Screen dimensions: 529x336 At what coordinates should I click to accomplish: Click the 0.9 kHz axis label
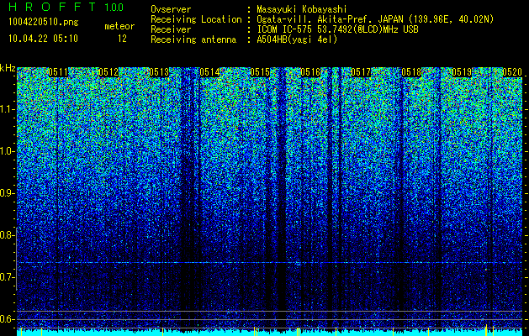coord(7,193)
